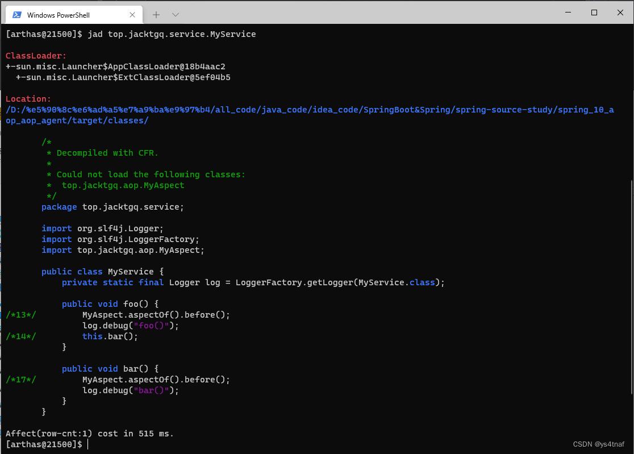
Task: Click the 'public class MyService' declaration line
Action: click(102, 272)
